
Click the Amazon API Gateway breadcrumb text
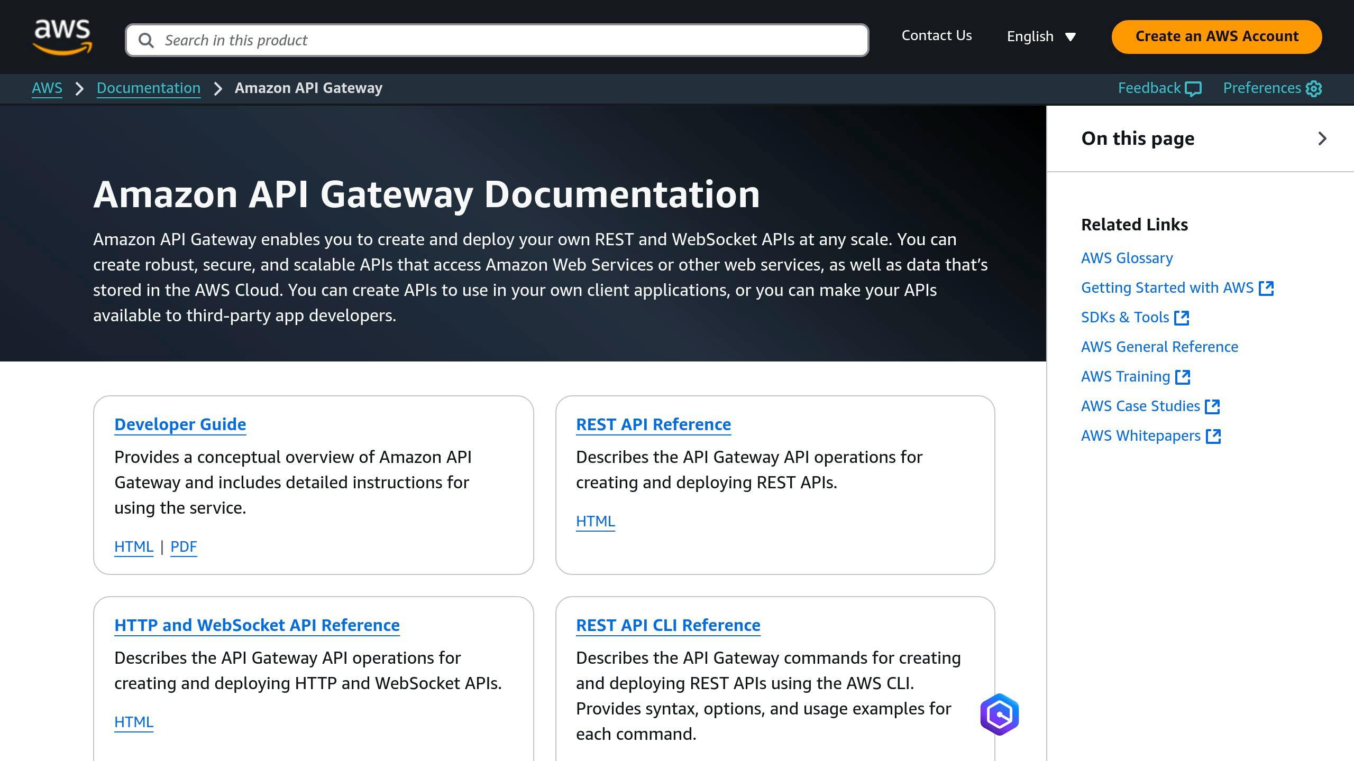coord(308,88)
